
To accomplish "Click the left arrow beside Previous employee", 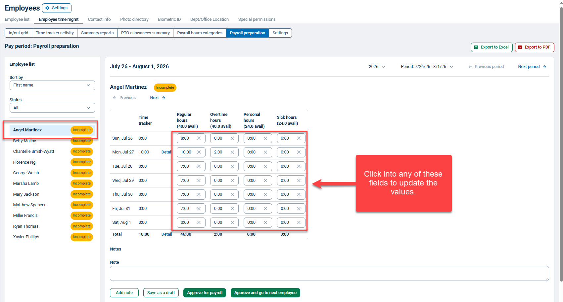I will pyautogui.click(x=115, y=98).
